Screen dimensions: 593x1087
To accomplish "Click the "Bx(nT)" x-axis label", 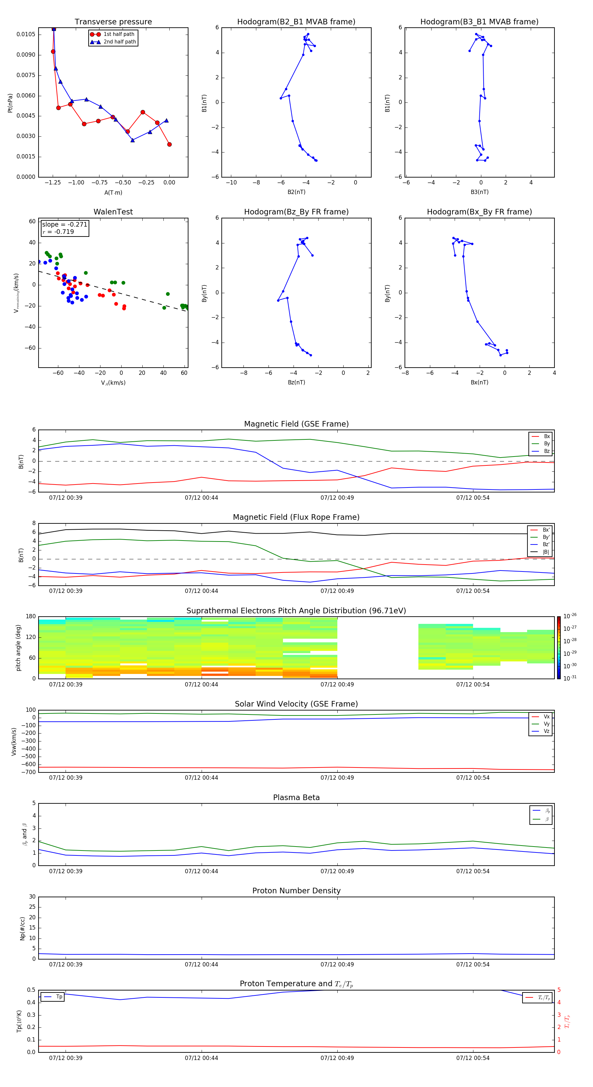I will 479,382.
